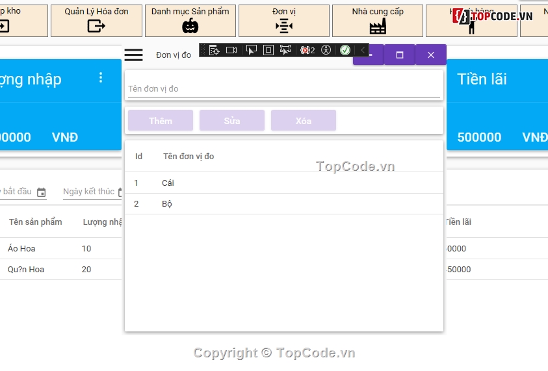Focus the Tên đơn vị đo input field
Image resolution: width=548 pixels, height=371 pixels.
click(x=284, y=89)
